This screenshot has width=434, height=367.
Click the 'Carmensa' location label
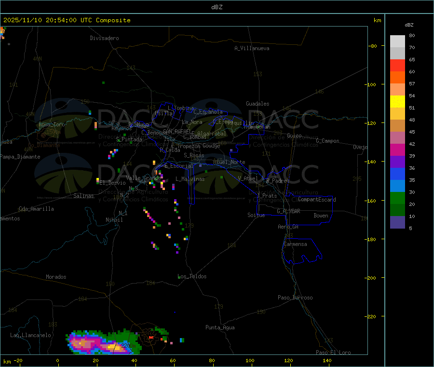coord(295,244)
